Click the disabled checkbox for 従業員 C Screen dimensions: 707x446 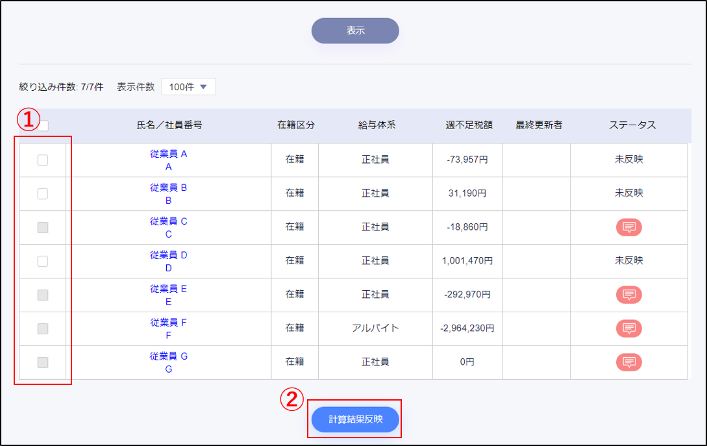point(43,227)
